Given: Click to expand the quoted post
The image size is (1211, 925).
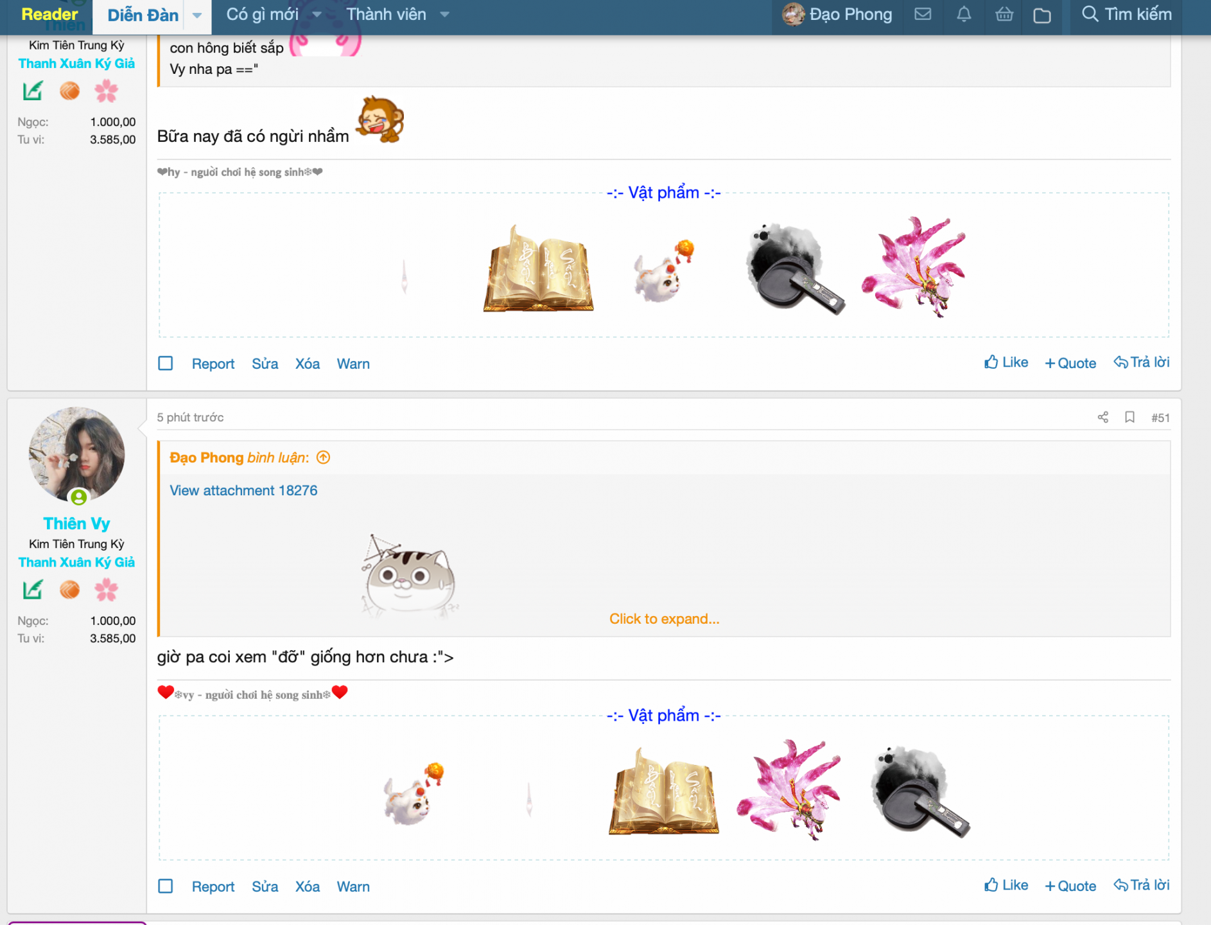Looking at the screenshot, I should pos(664,619).
